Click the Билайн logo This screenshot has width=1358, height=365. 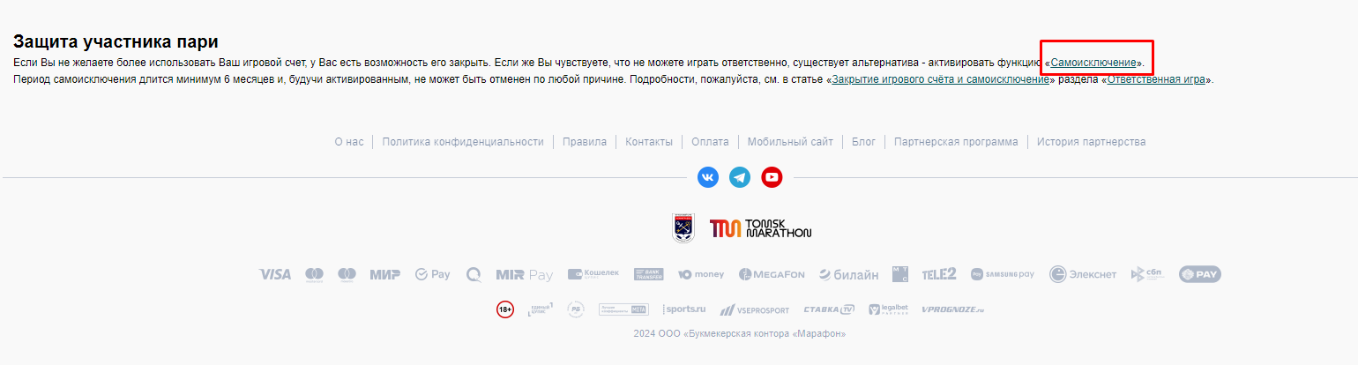(848, 274)
